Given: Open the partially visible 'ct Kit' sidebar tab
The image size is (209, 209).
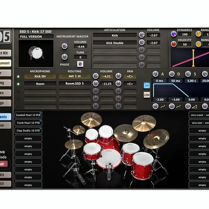Looking at the screenshot, I should point(5,53).
